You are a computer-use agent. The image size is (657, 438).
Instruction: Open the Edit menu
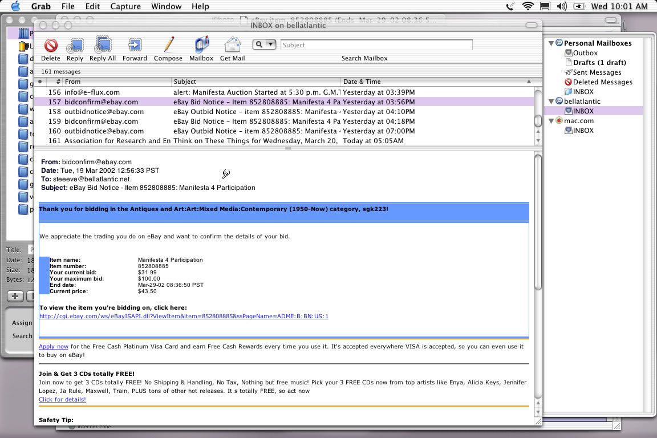pyautogui.click(x=92, y=6)
